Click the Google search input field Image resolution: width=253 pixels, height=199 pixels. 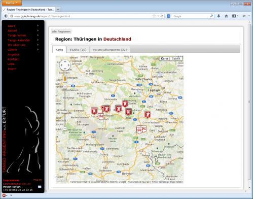(x=191, y=16)
